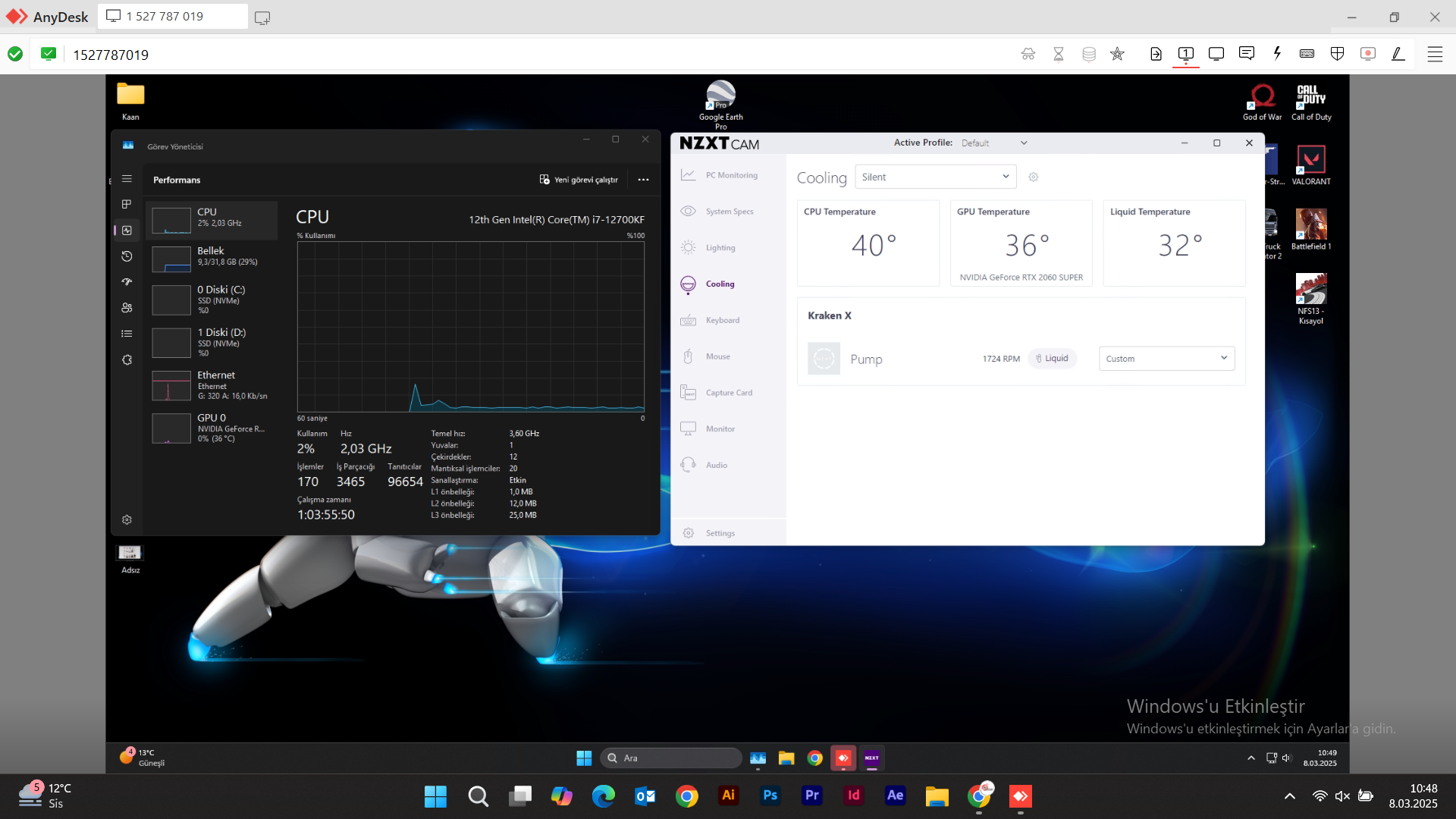Click Yeni görevi çalıştır button

[579, 180]
